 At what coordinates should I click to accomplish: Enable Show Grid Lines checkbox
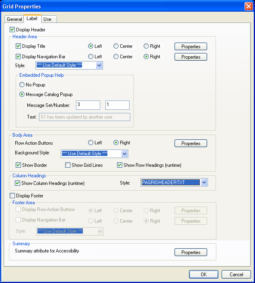(x=68, y=165)
